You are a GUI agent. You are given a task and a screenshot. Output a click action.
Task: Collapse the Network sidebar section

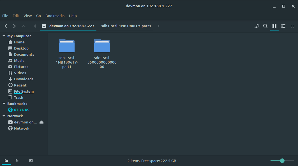4,116
